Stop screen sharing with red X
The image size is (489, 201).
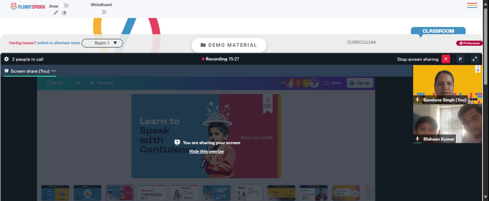[446, 59]
